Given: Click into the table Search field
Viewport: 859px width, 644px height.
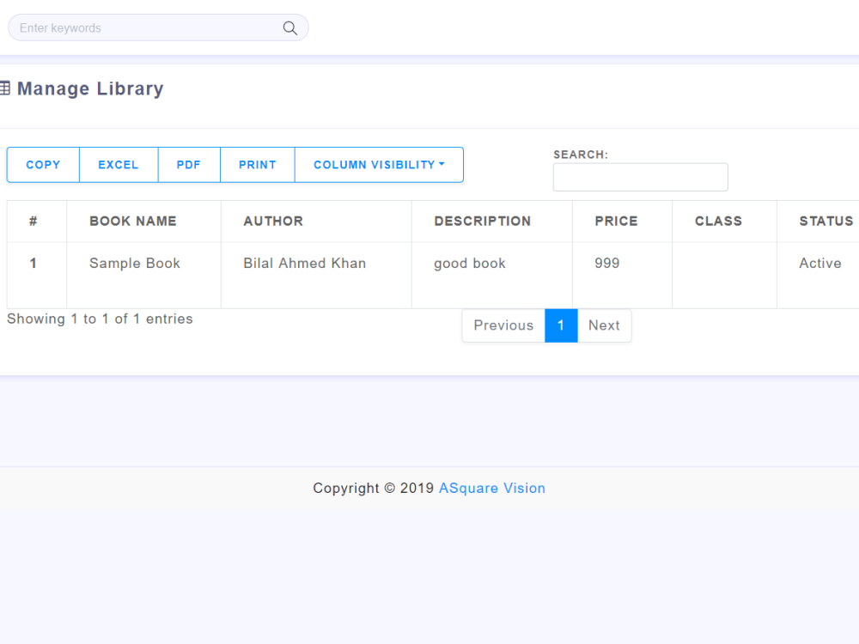Looking at the screenshot, I should [641, 177].
